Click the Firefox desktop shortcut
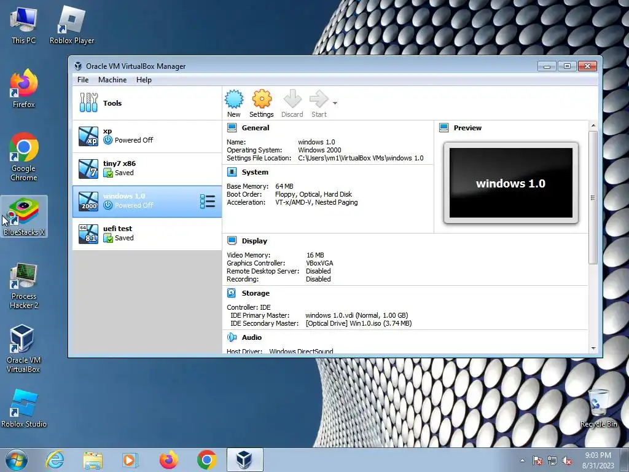The image size is (629, 472). pos(24,88)
